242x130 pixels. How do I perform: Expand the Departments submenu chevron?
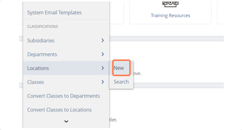click(x=103, y=54)
